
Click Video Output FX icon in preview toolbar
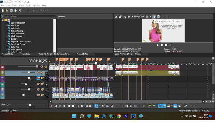click(125, 17)
